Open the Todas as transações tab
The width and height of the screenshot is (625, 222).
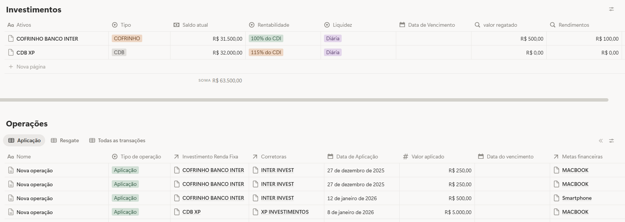pyautogui.click(x=117, y=140)
